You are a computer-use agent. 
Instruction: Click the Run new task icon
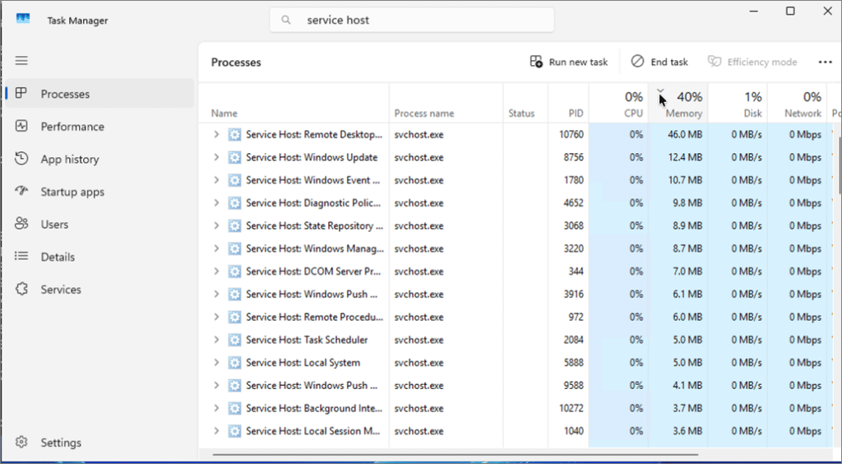pyautogui.click(x=536, y=62)
